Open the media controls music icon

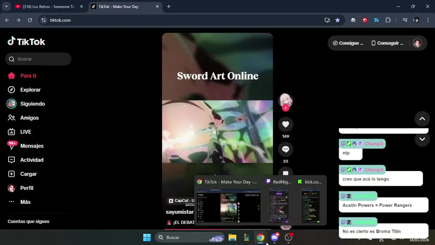405,20
